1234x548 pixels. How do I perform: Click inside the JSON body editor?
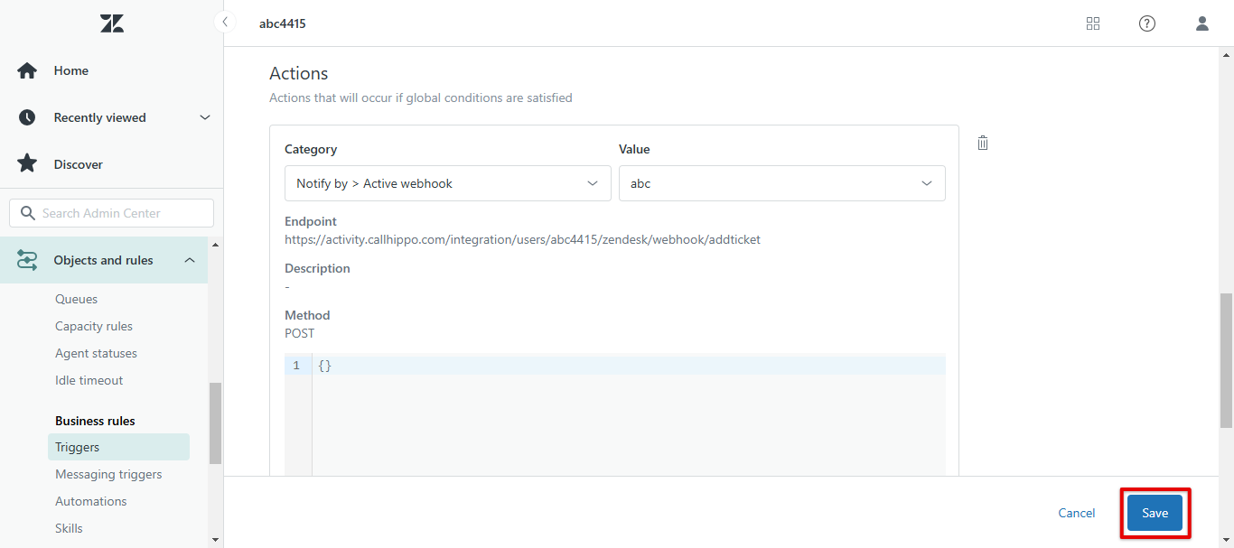tap(629, 415)
